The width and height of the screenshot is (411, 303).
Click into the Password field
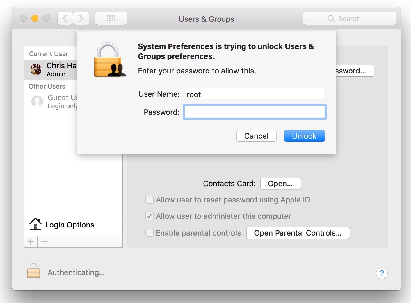(255, 112)
